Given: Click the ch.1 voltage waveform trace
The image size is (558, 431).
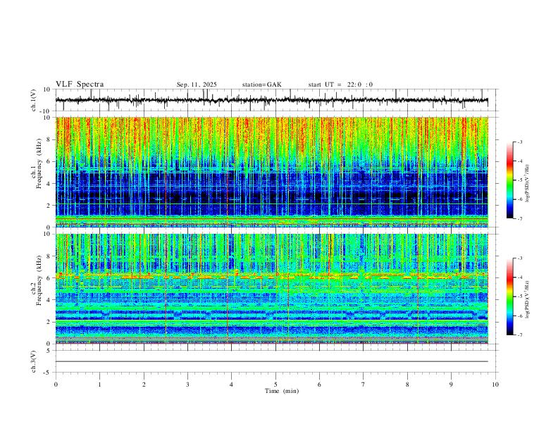Looking at the screenshot, I should point(272,100).
